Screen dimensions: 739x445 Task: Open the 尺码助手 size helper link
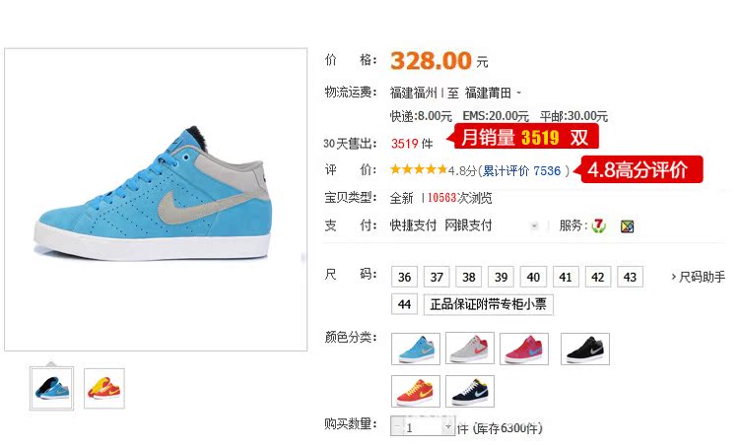pos(699,277)
